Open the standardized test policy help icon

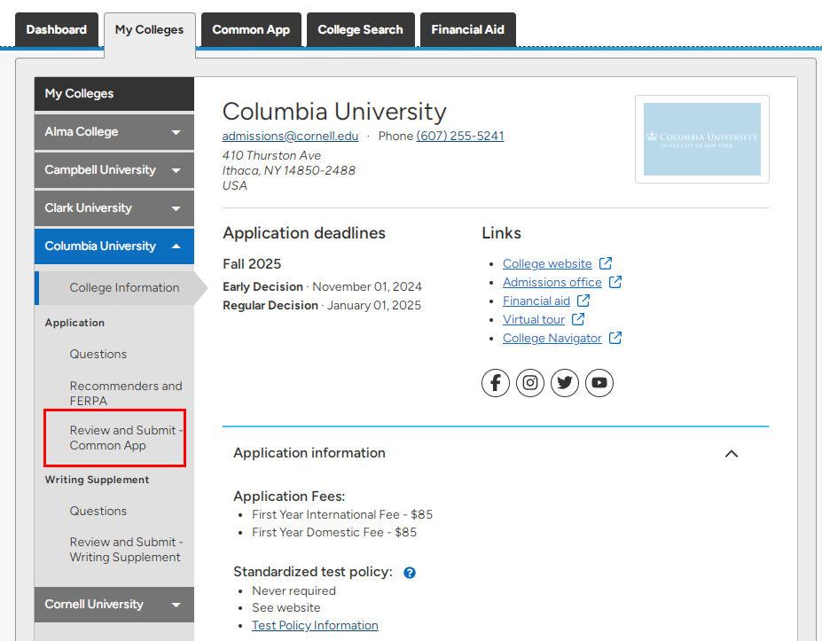(410, 573)
